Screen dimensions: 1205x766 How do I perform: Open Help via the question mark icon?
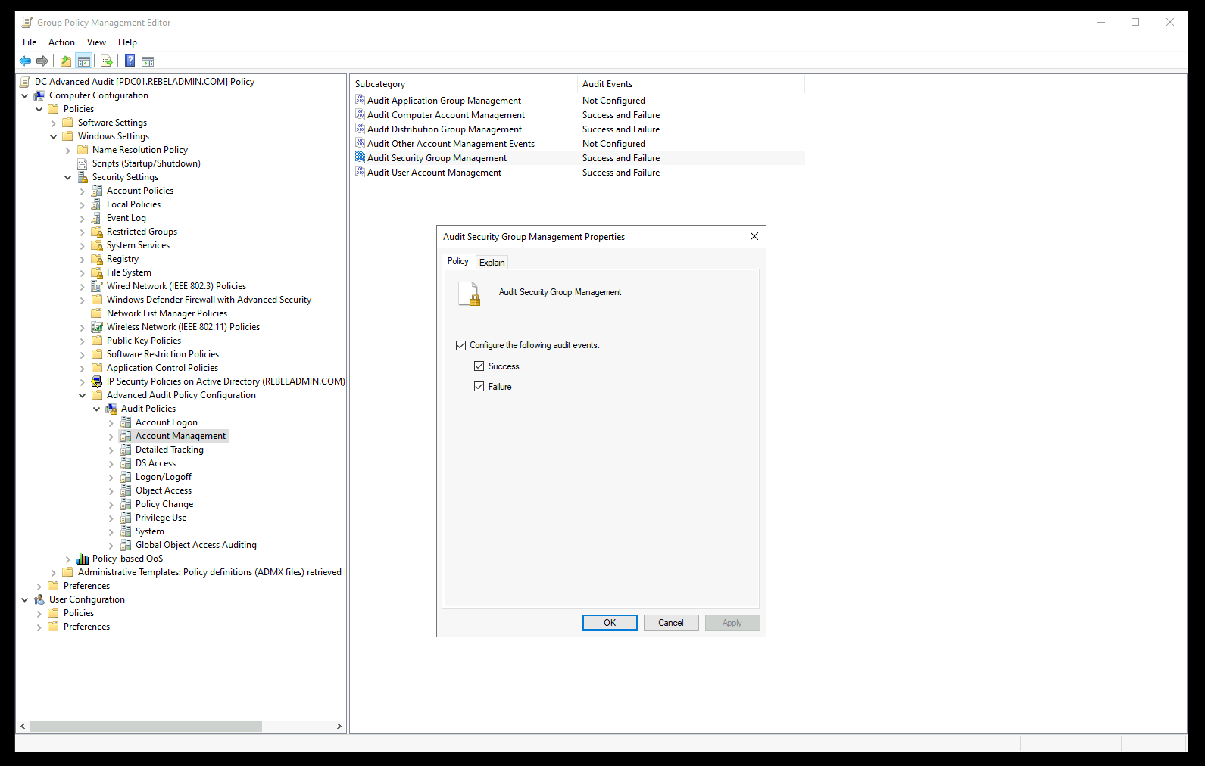point(130,61)
